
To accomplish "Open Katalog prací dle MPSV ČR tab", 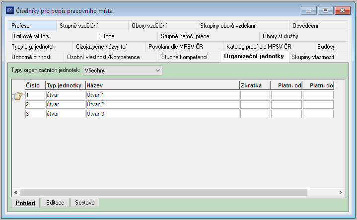I will click(269, 47).
